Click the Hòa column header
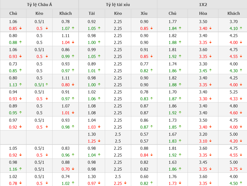Screen dimensions: 247x186 coord(203,13)
